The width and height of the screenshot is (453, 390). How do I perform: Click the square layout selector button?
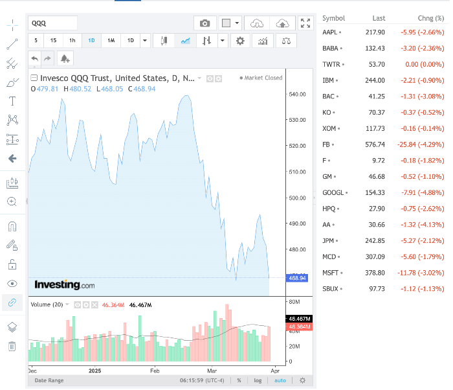(226, 23)
